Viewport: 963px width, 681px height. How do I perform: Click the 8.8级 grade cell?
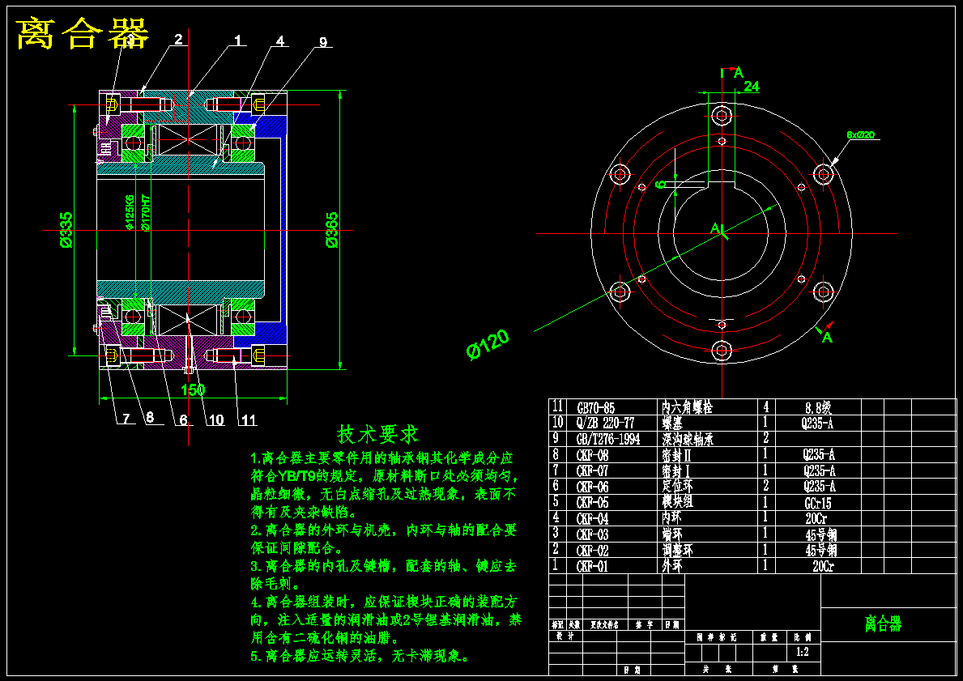tap(818, 408)
